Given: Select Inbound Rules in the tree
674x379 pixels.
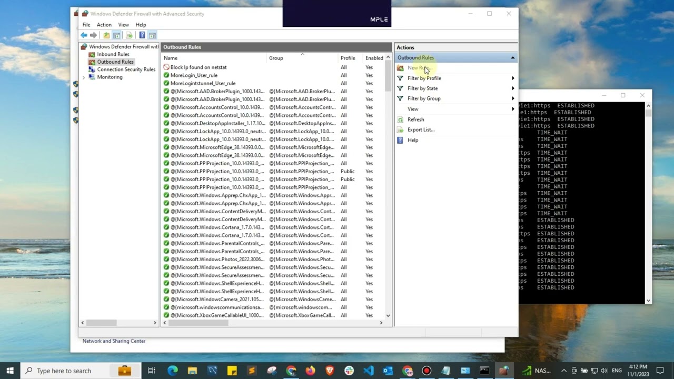Looking at the screenshot, I should pyautogui.click(x=113, y=54).
